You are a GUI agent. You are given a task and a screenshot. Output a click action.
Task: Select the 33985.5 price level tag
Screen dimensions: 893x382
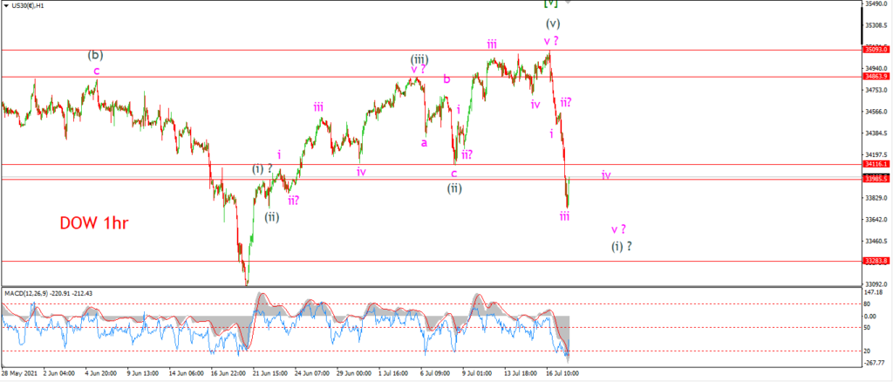click(x=877, y=179)
